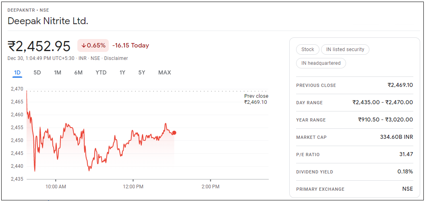The width and height of the screenshot is (425, 202).
Task: Select the 1D time range tab
Action: pos(17,73)
